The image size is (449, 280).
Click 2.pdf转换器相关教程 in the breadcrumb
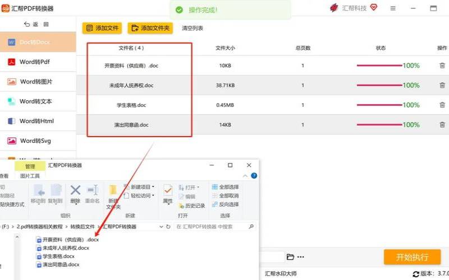pyautogui.click(x=39, y=227)
